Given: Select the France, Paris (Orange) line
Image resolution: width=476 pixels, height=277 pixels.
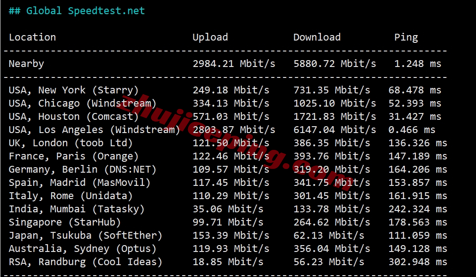Looking at the screenshot, I should point(73,156).
